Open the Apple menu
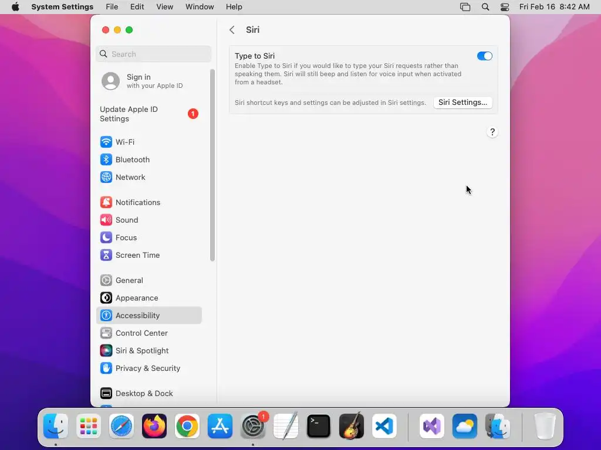601x450 pixels. click(15, 7)
